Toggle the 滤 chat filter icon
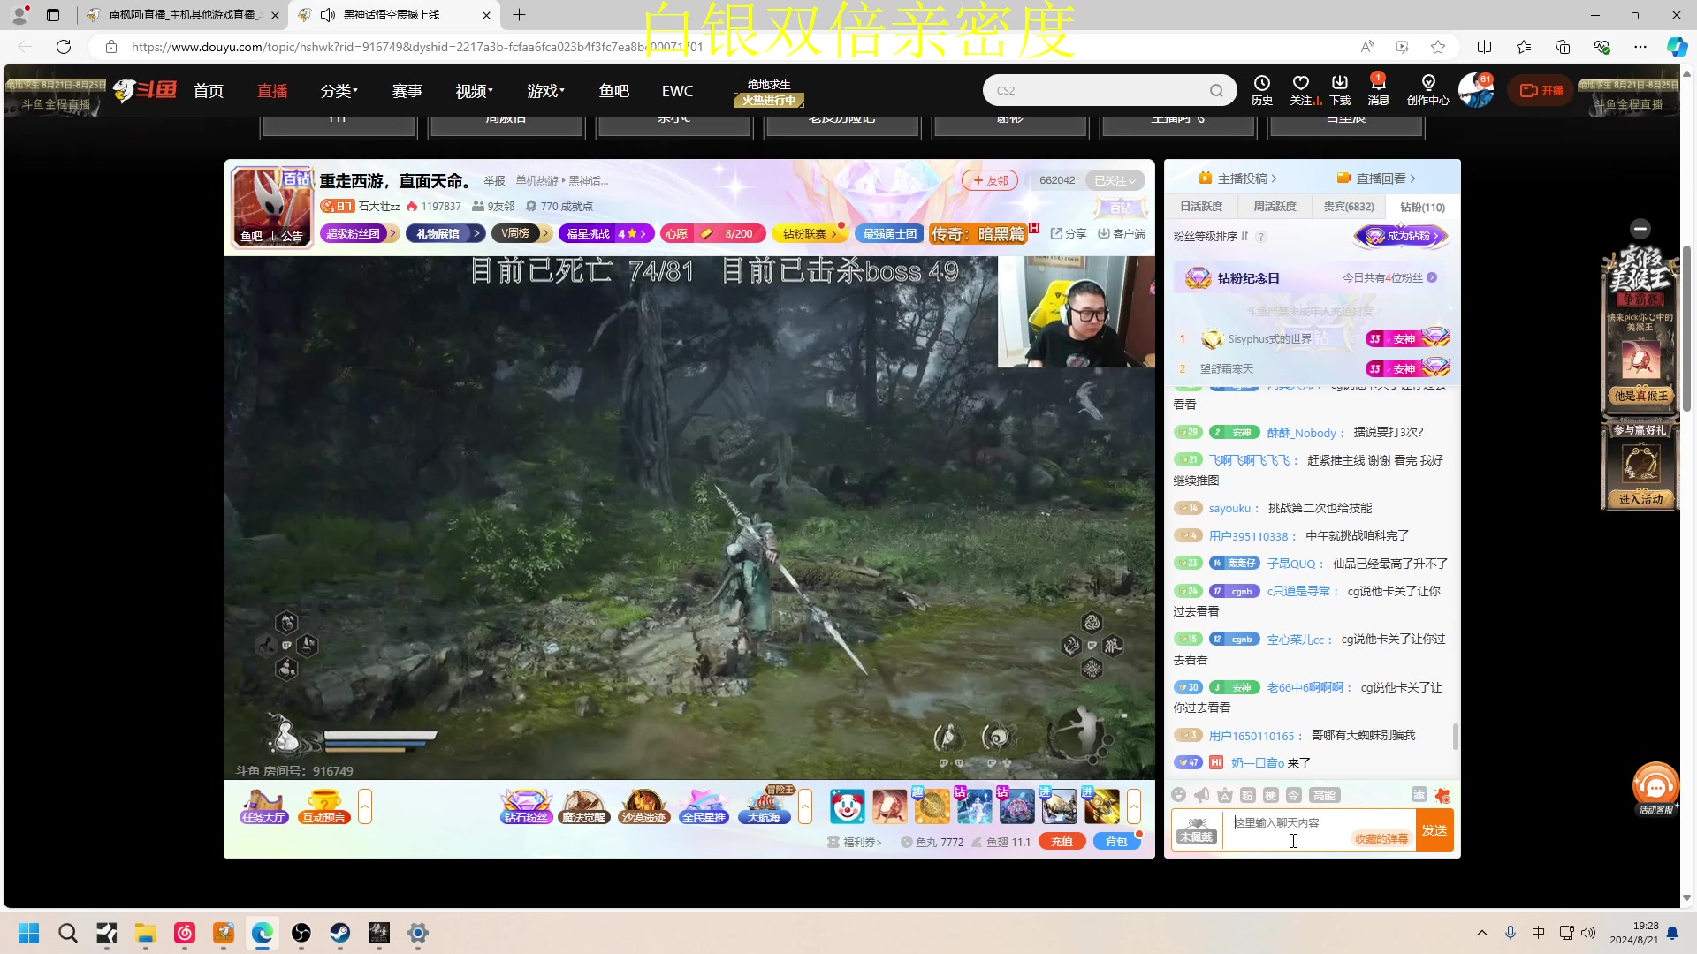1697x954 pixels. click(x=1419, y=795)
